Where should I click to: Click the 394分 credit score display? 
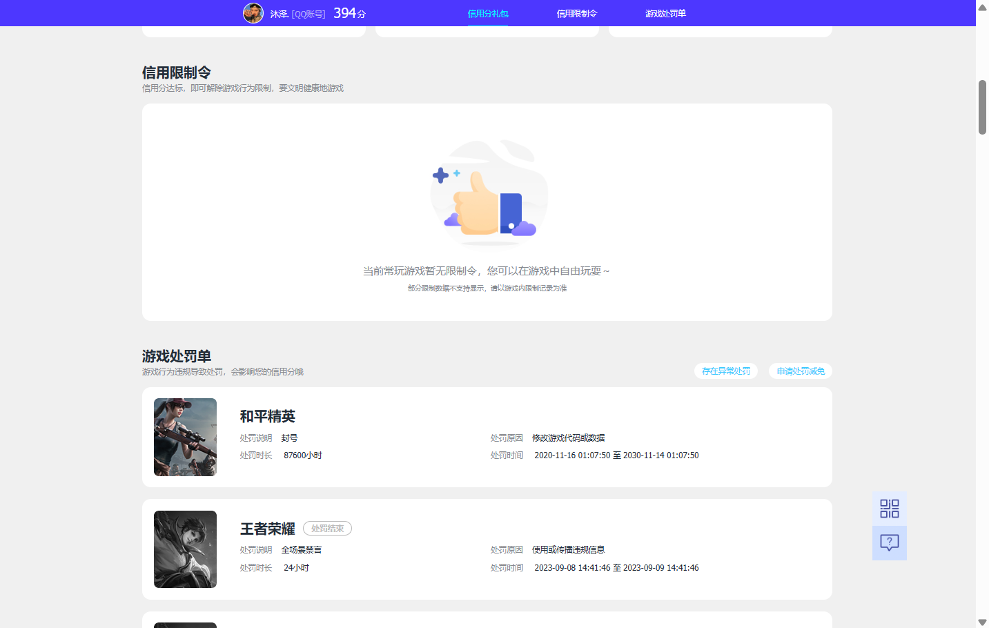349,12
